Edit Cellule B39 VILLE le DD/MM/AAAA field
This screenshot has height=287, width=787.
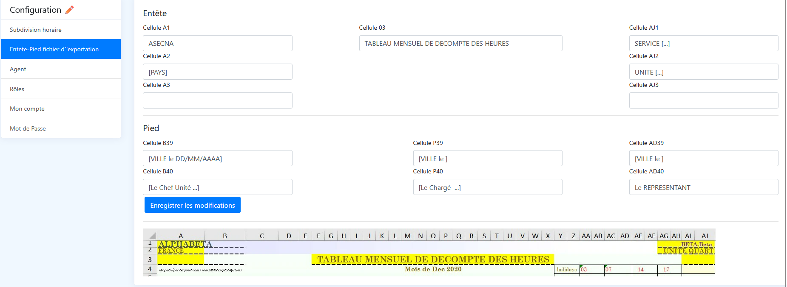(x=218, y=159)
